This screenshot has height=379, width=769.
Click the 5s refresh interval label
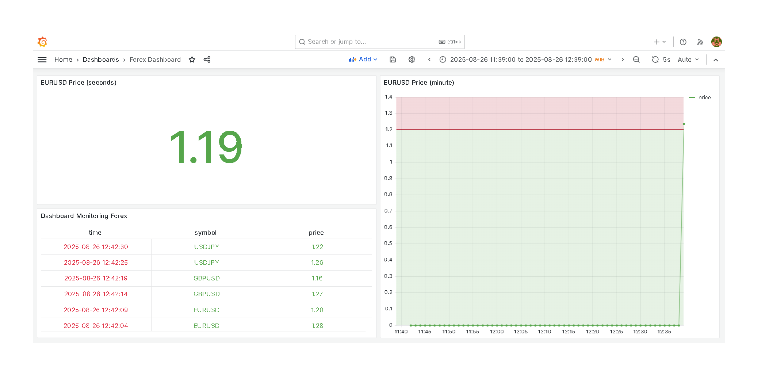666,60
